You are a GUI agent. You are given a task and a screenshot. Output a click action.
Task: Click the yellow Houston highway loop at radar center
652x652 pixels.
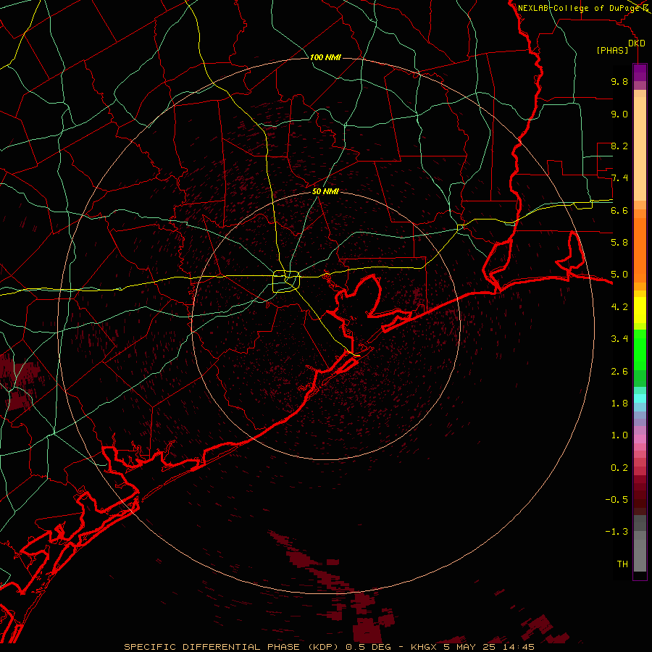coord(286,281)
